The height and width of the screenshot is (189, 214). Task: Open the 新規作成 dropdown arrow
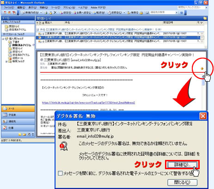(x=41, y=12)
